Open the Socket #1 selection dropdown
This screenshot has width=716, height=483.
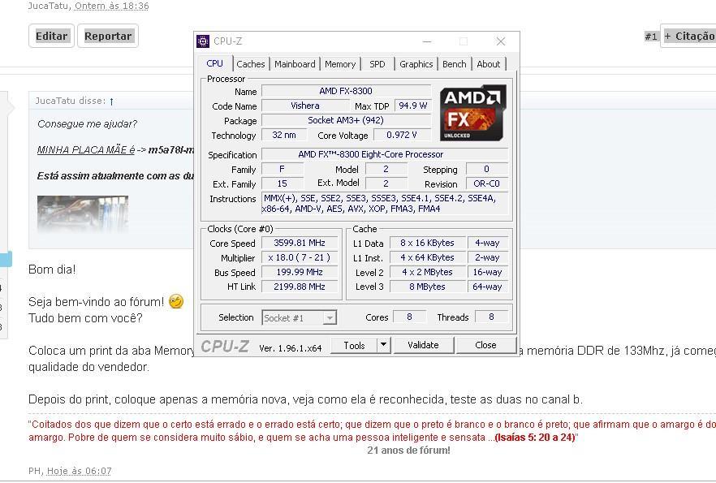[299, 317]
